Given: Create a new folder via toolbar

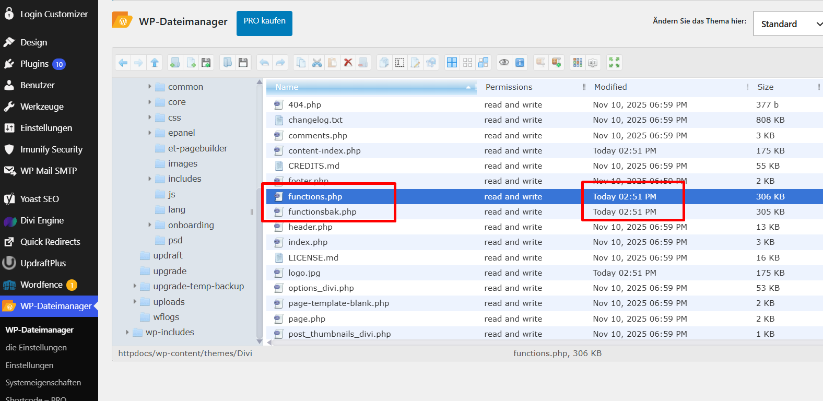Looking at the screenshot, I should pos(175,63).
